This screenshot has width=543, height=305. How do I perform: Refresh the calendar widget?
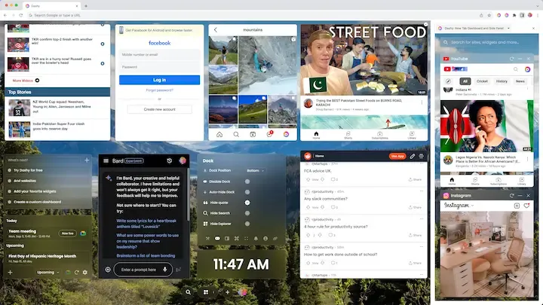[x=76, y=272]
